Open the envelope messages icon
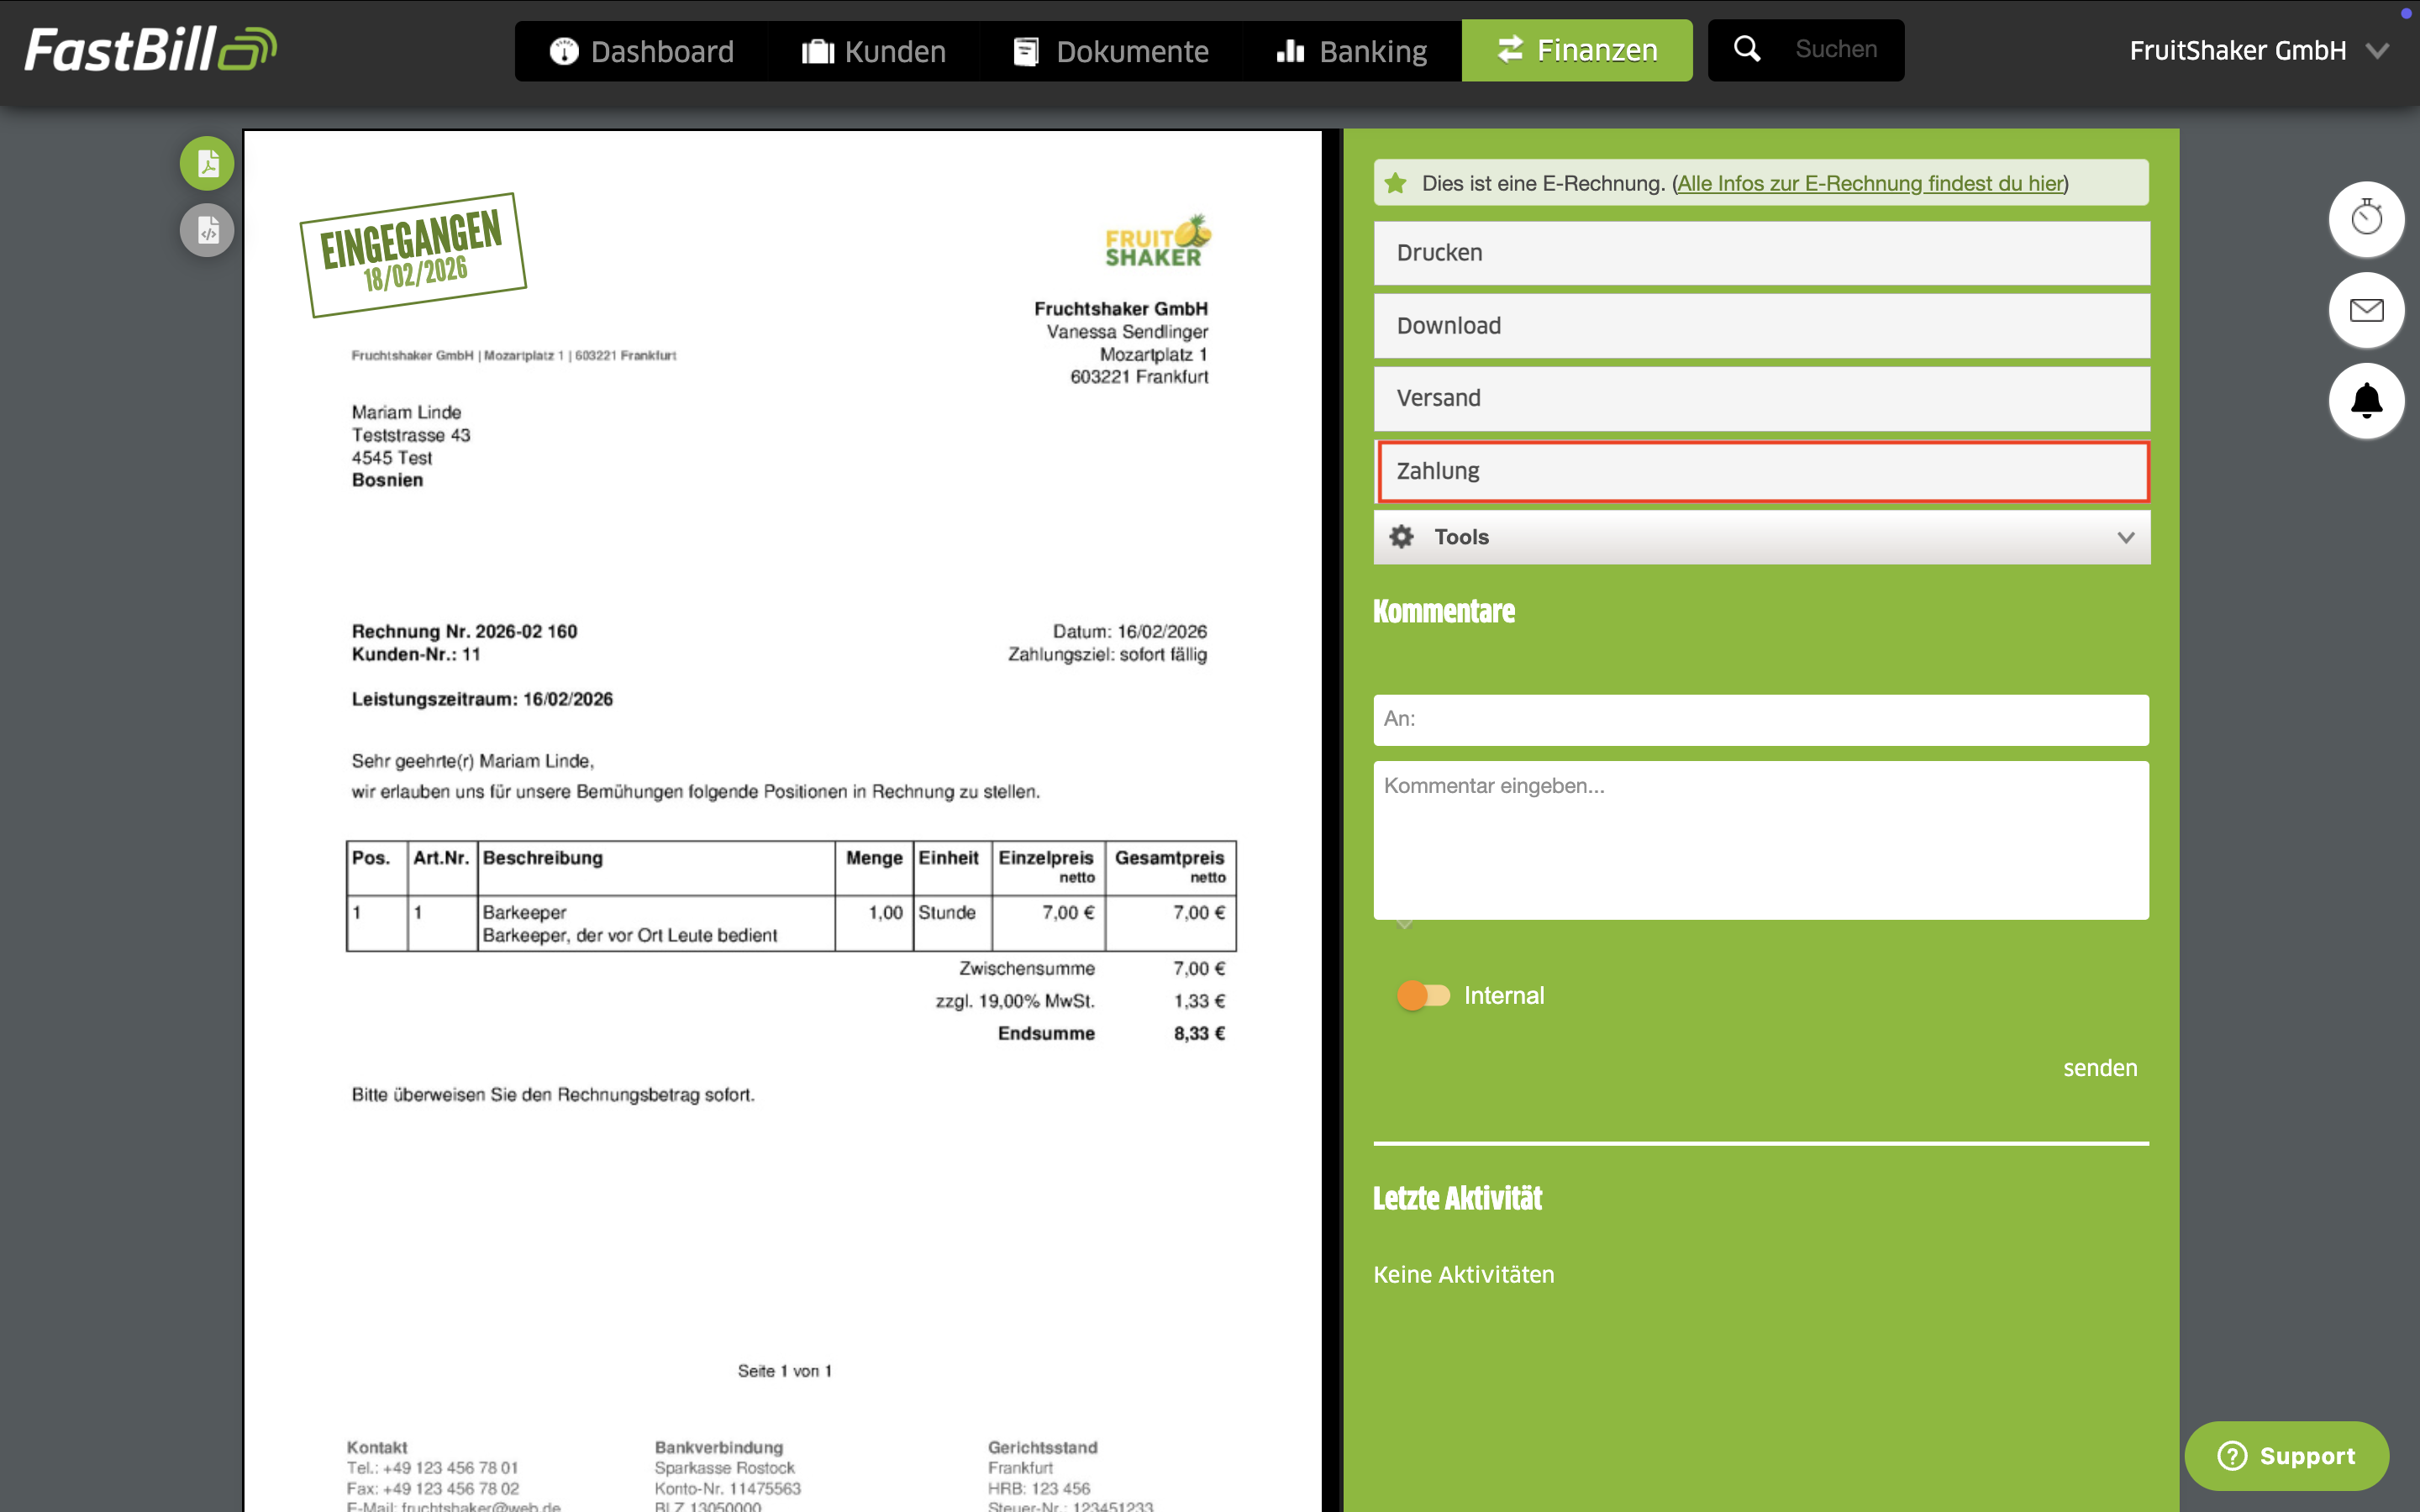 2366,310
